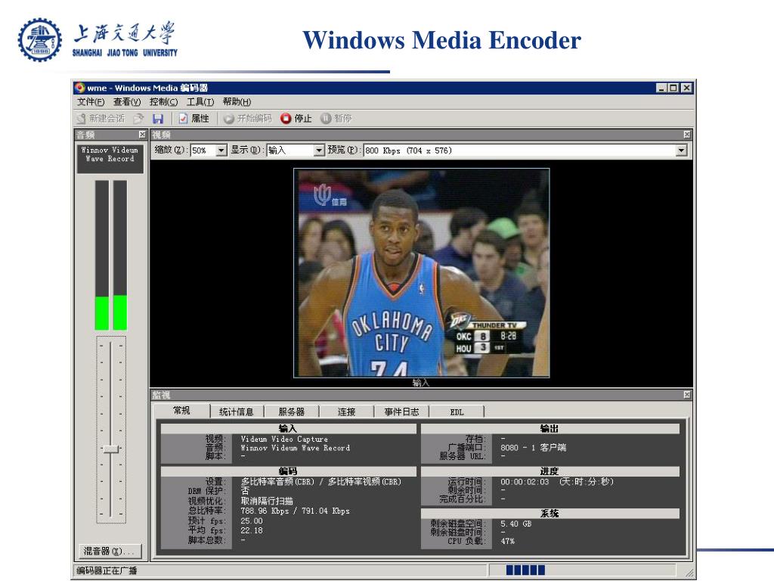Click the audio volume slider handle
The height and width of the screenshot is (581, 774).
click(x=110, y=449)
